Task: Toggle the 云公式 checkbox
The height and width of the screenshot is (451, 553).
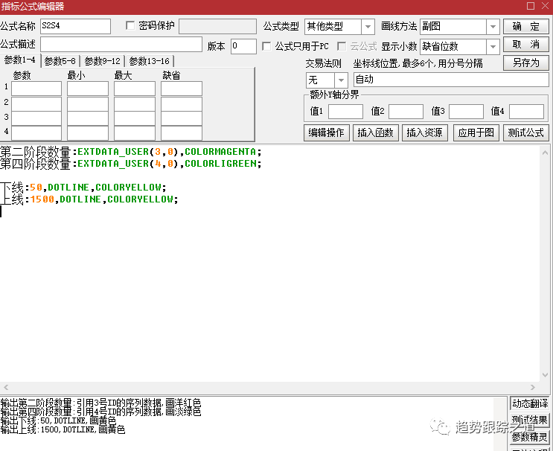Action: [x=342, y=46]
